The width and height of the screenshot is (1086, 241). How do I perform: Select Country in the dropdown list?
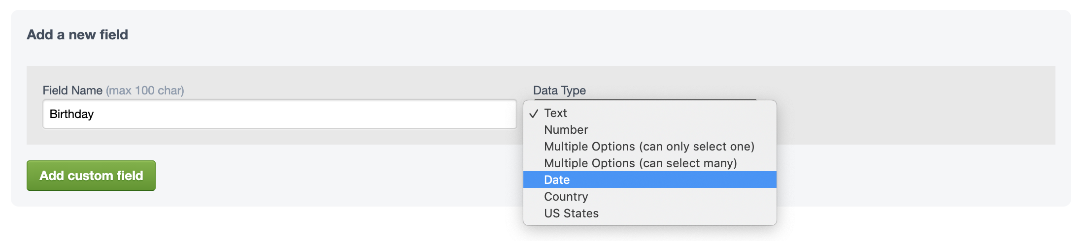tap(566, 197)
